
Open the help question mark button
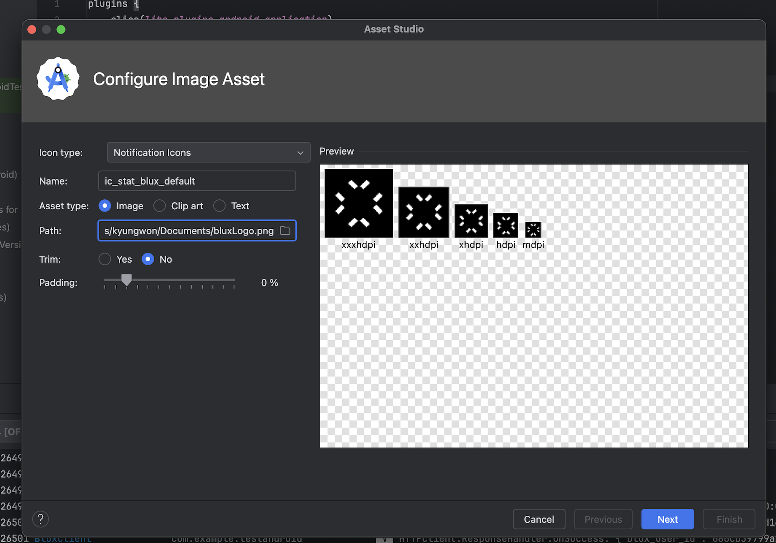(41, 519)
